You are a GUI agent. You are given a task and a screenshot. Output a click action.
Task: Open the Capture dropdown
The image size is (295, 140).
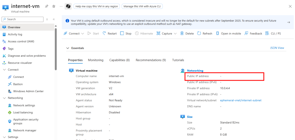[x=167, y=33]
